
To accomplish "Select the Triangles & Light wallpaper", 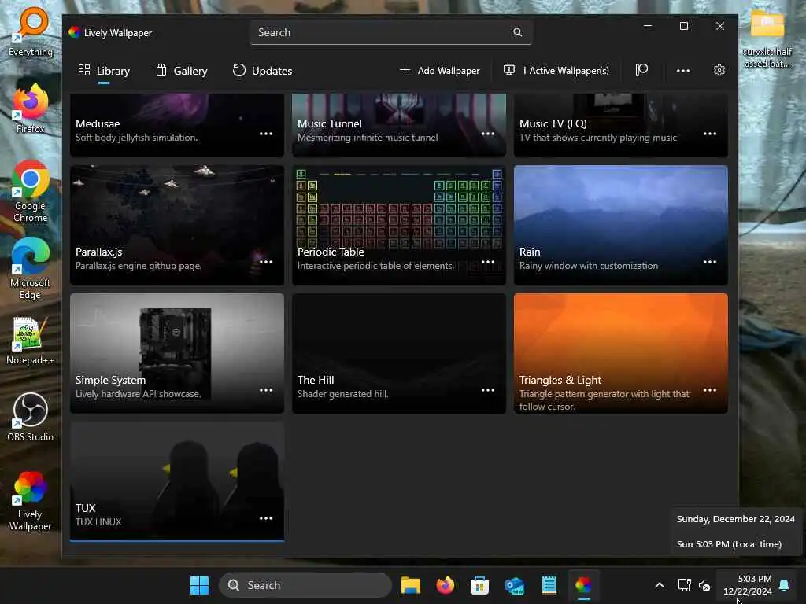I will coord(621,353).
